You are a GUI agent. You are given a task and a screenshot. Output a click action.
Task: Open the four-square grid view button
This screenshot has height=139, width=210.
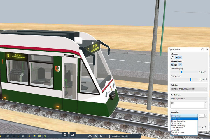pyautogui.click(x=65, y=135)
